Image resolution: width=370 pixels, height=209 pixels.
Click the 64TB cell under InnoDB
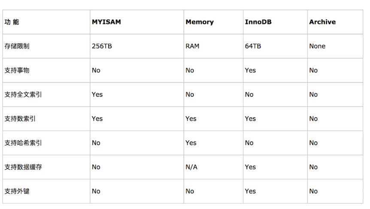tap(253, 46)
